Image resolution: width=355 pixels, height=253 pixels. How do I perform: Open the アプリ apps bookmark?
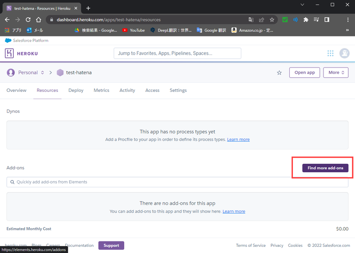click(x=13, y=30)
